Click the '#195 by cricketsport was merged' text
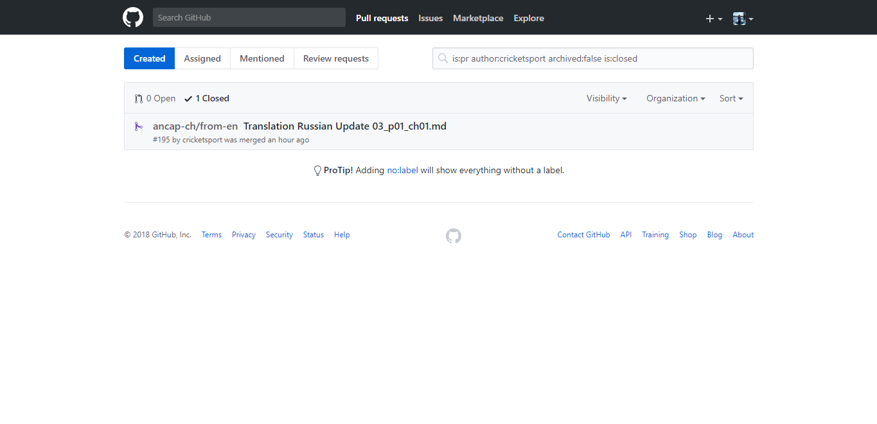 point(209,140)
